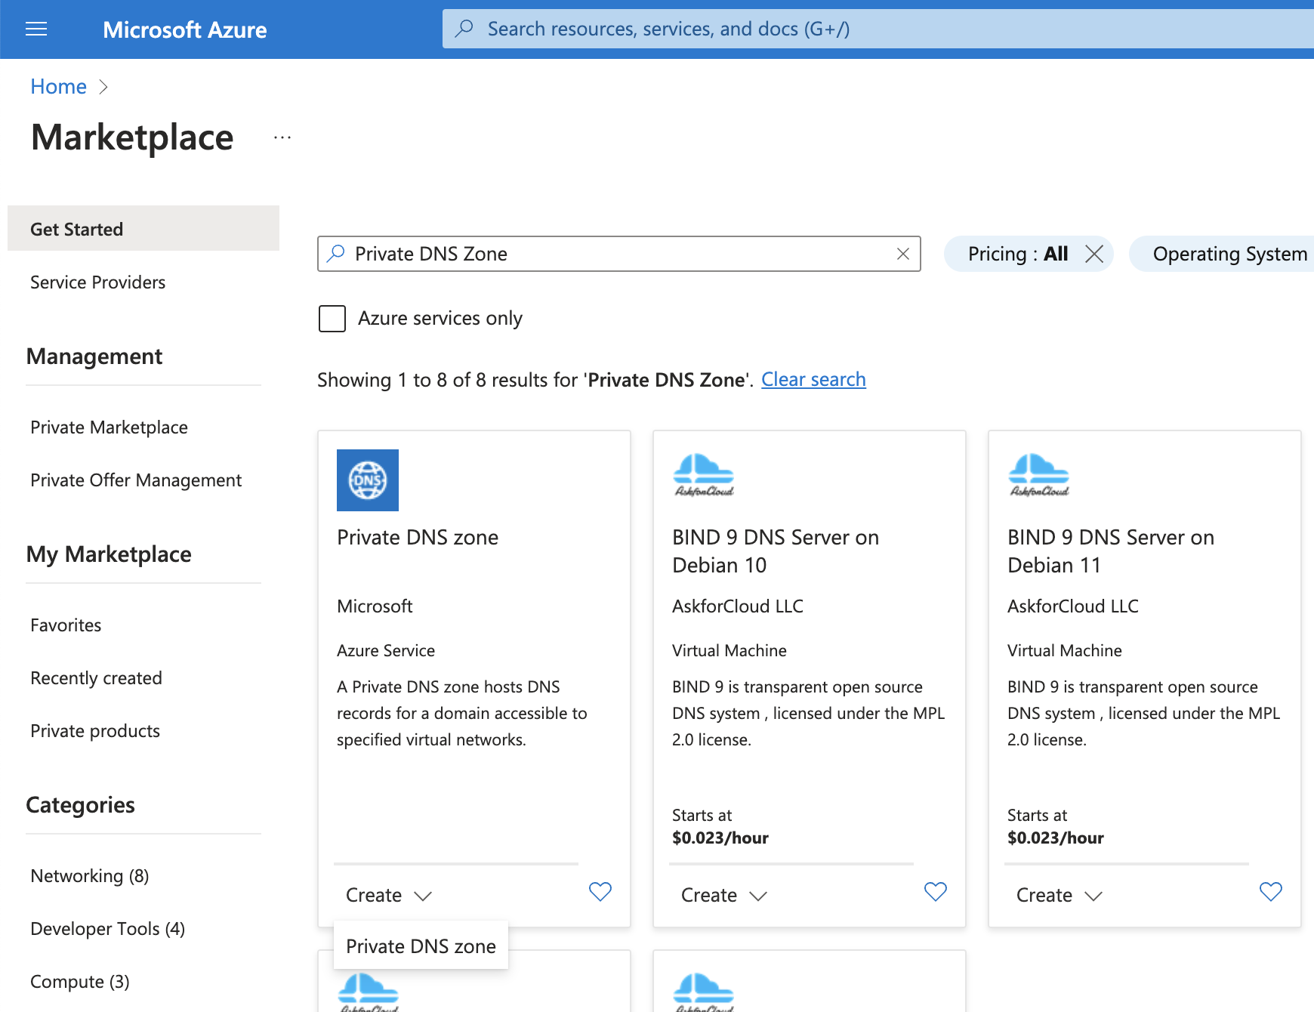The image size is (1314, 1012).
Task: Open Private products list
Action: [95, 731]
